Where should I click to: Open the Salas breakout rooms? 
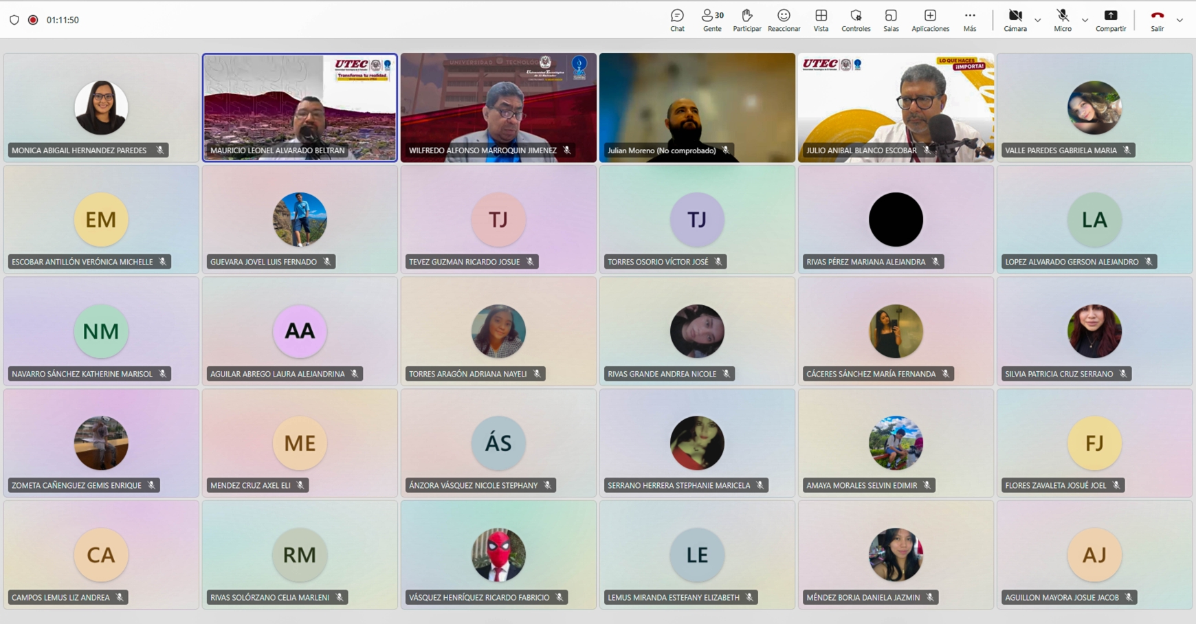click(891, 20)
